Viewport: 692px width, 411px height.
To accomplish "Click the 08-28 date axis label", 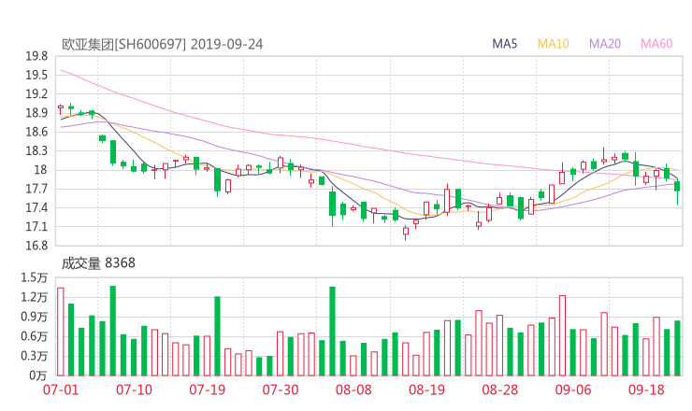I will 500,390.
